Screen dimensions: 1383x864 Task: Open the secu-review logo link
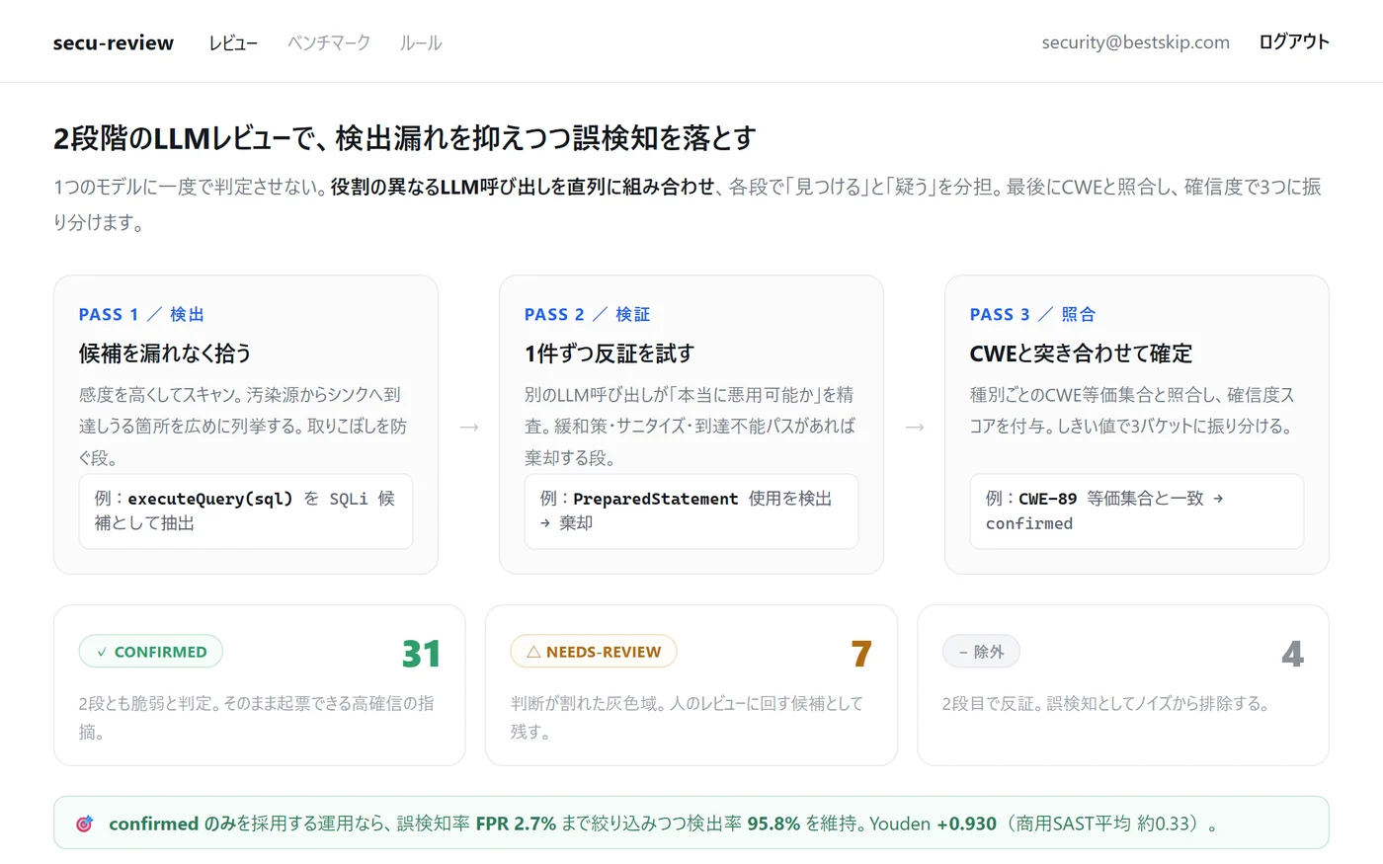[x=114, y=42]
